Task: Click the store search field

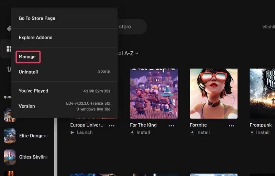Action: tap(132, 27)
